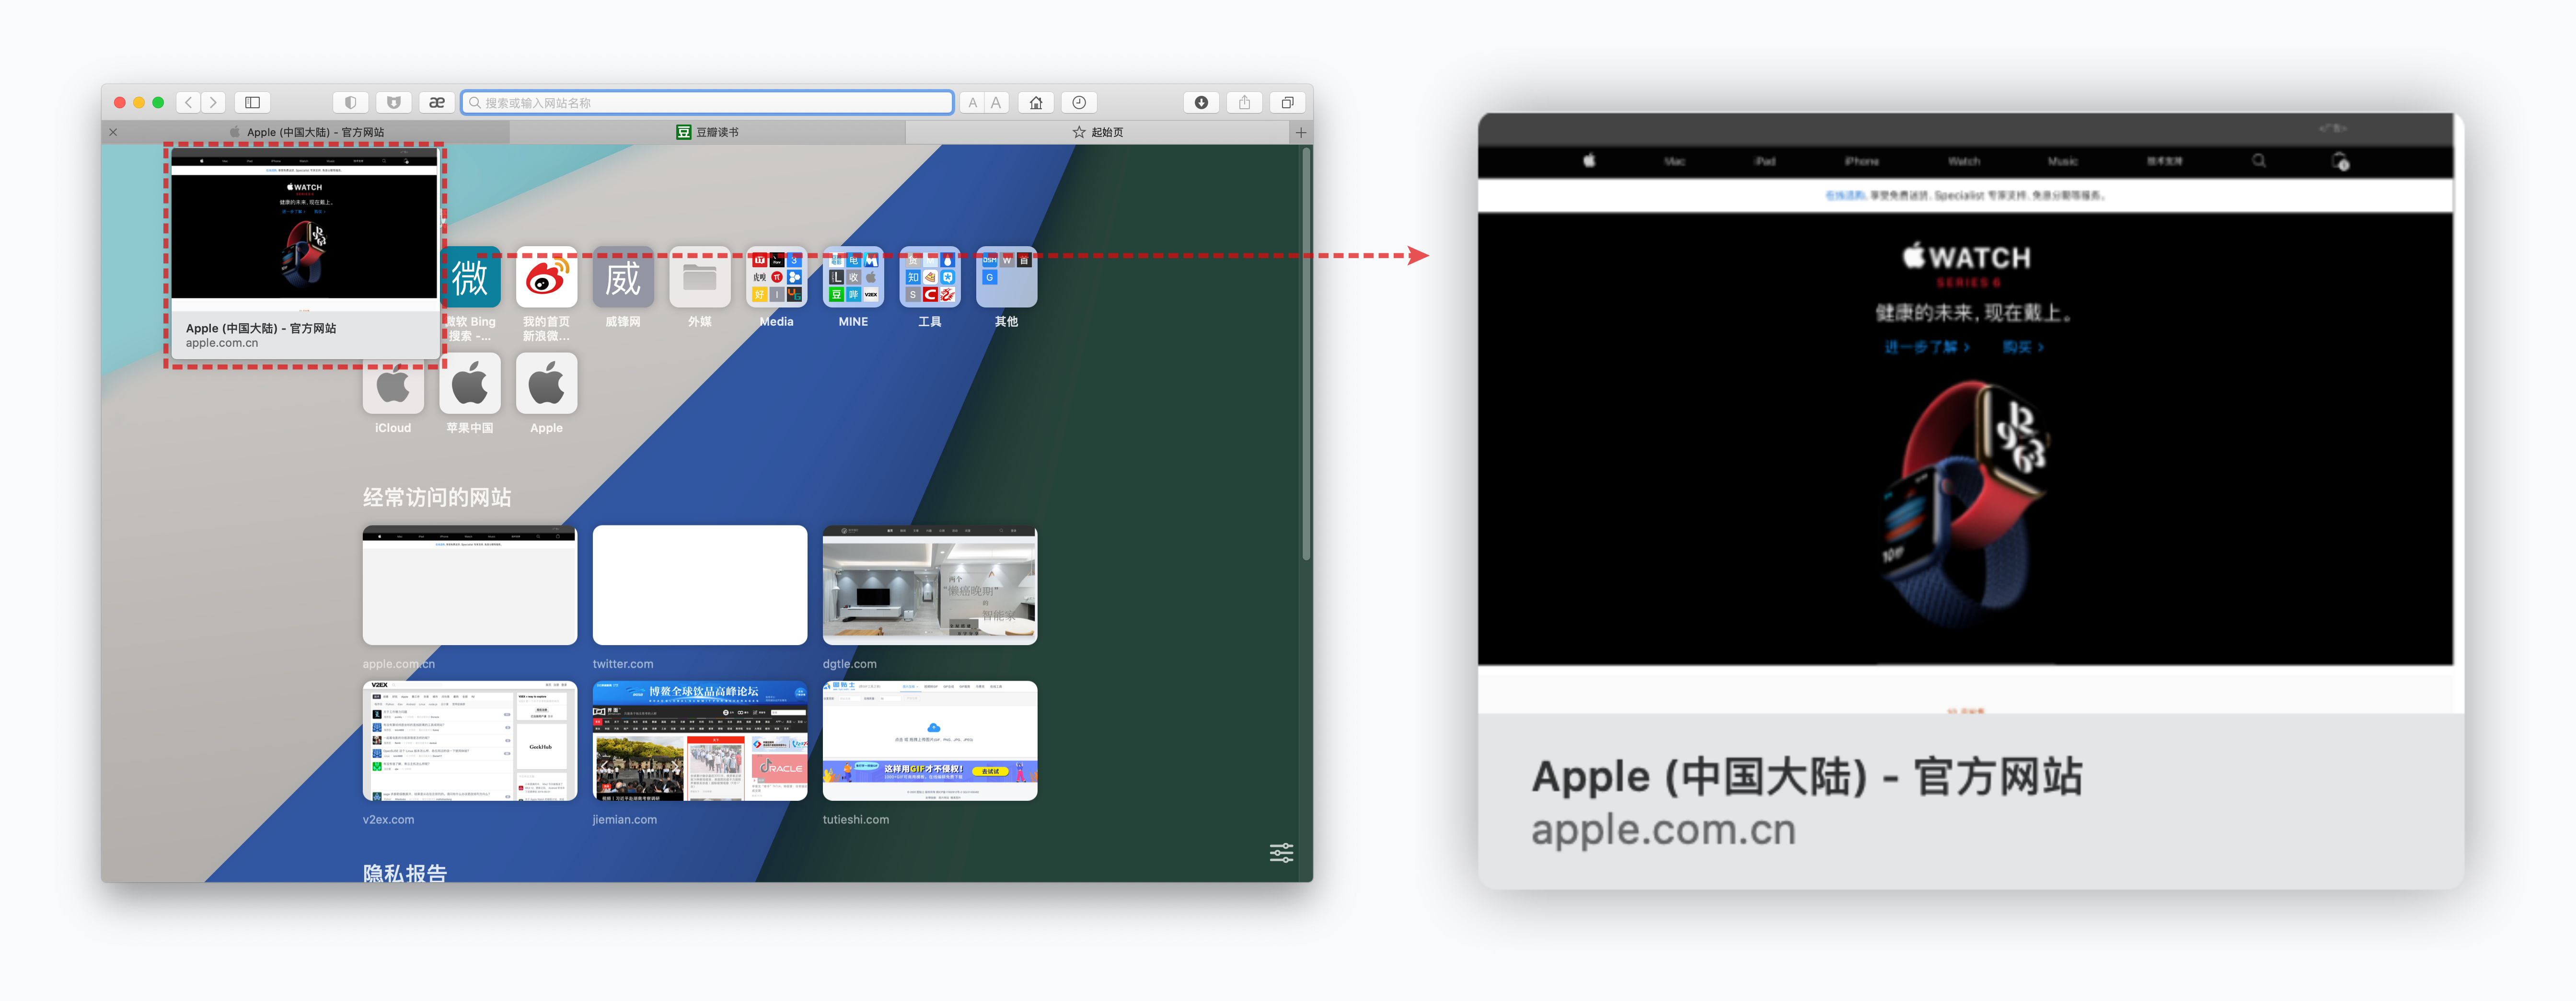Screen dimensions: 2576x1001
Task: Open downloads with the down-arrow icon
Action: 1202,102
